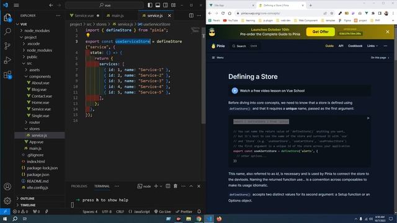Close the service.js editor tab
397x223 pixels.
pos(169,15)
